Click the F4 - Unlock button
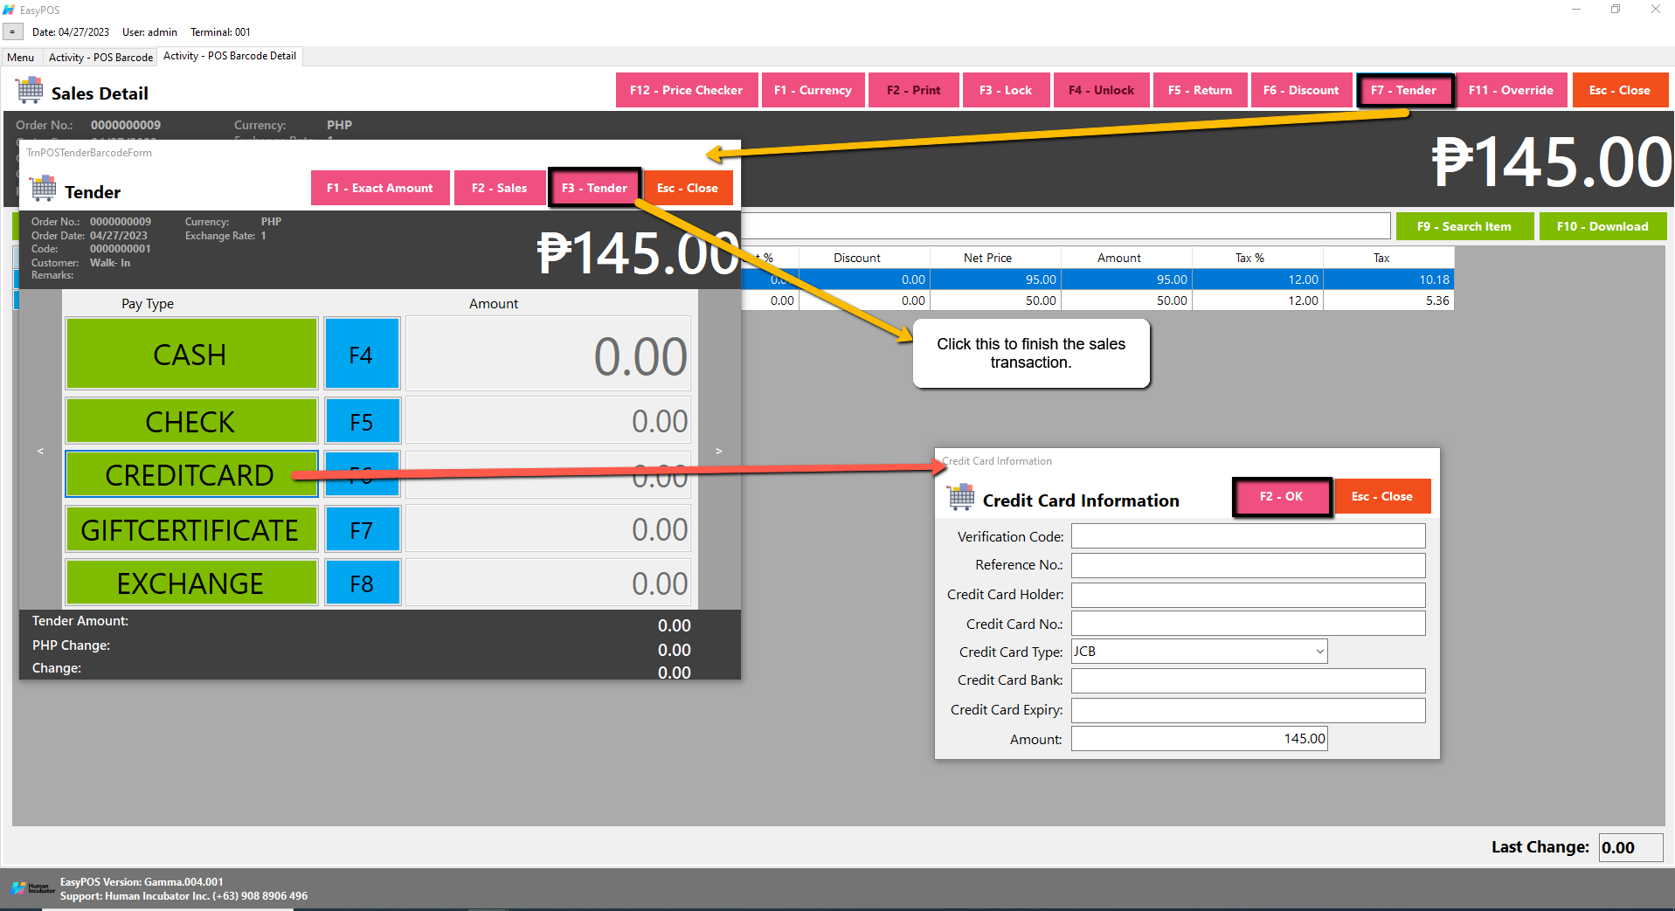Screen dimensions: 1675x911 pyautogui.click(x=1102, y=90)
